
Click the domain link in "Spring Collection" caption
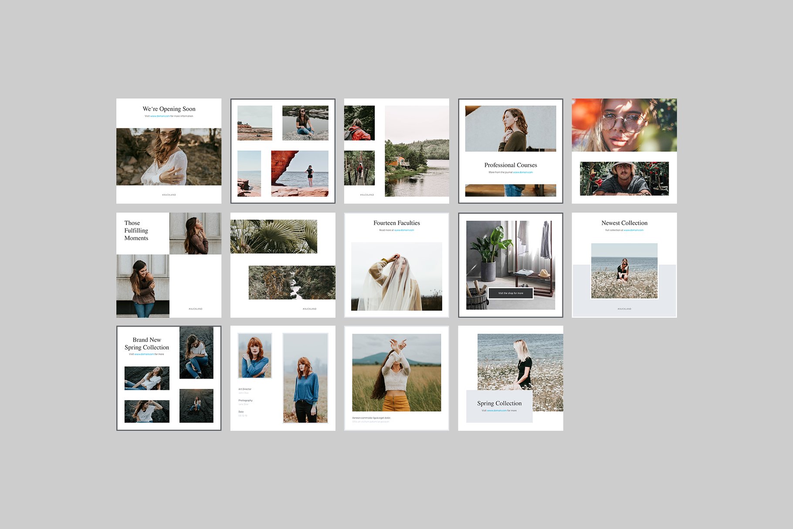[x=497, y=411]
